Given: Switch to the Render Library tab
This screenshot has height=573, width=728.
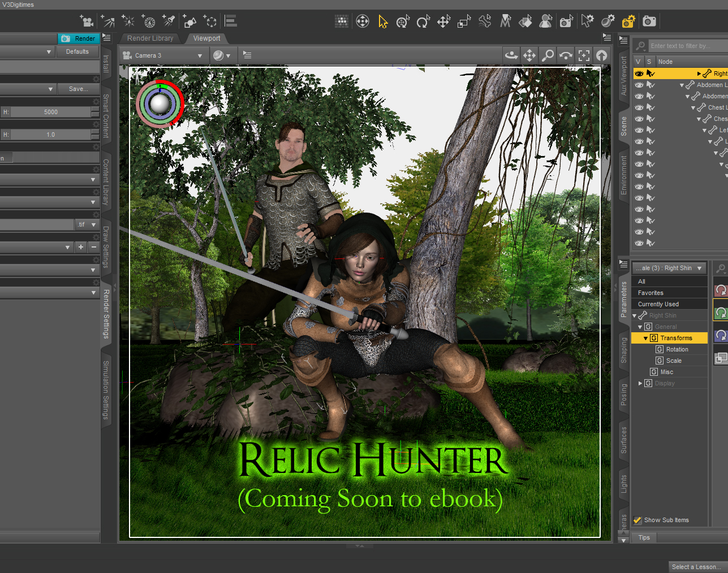Looking at the screenshot, I should [150, 38].
